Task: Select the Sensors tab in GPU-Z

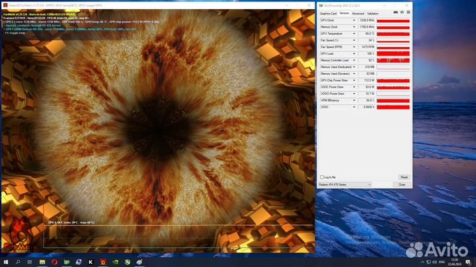Action: pyautogui.click(x=344, y=13)
